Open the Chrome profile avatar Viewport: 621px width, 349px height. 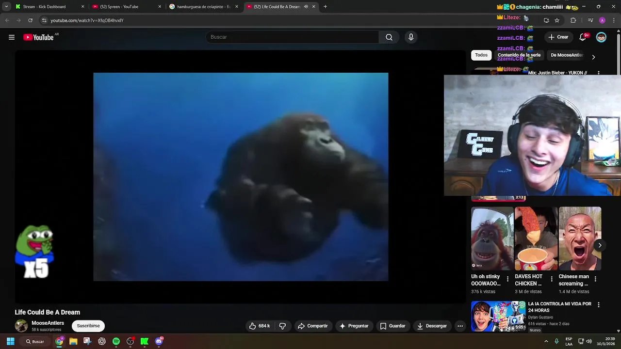click(602, 20)
